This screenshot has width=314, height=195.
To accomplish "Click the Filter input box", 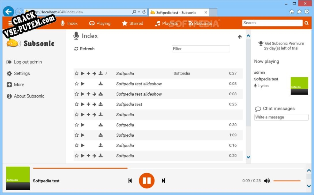I will pyautogui.click(x=201, y=49).
